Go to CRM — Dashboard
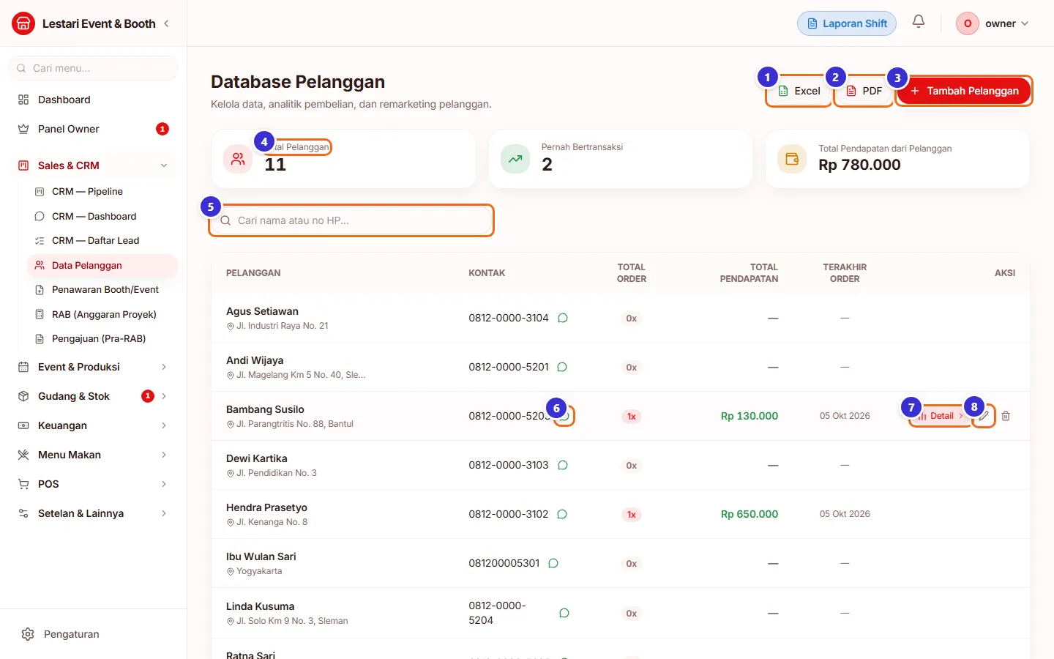 pyautogui.click(x=102, y=216)
